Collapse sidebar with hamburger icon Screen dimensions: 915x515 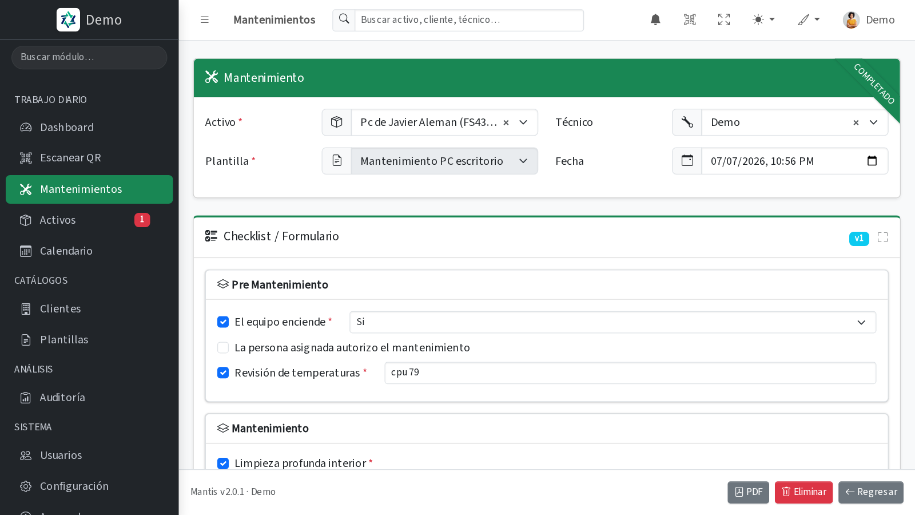tap(205, 20)
